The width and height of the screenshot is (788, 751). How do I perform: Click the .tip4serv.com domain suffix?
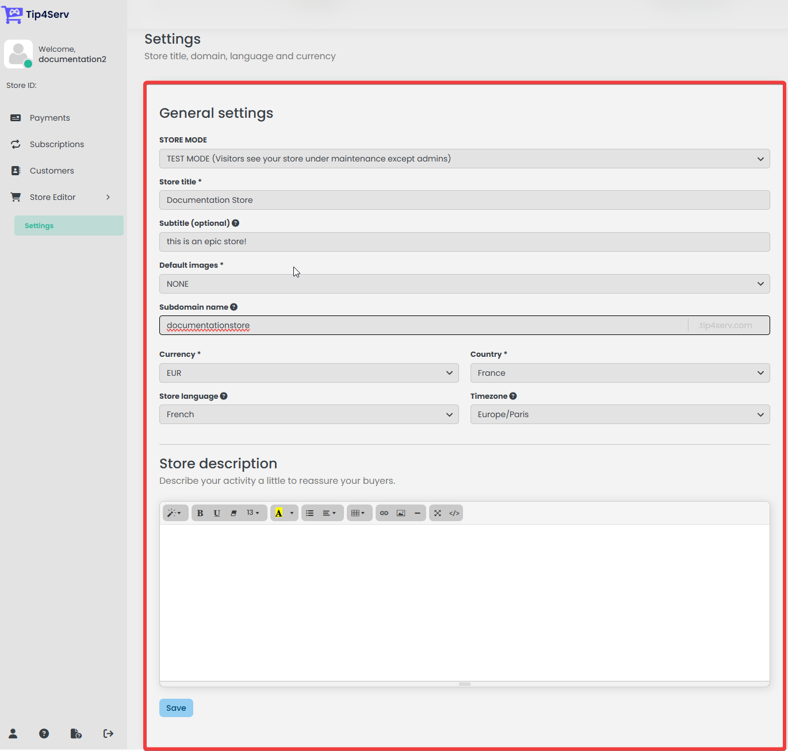(x=725, y=325)
